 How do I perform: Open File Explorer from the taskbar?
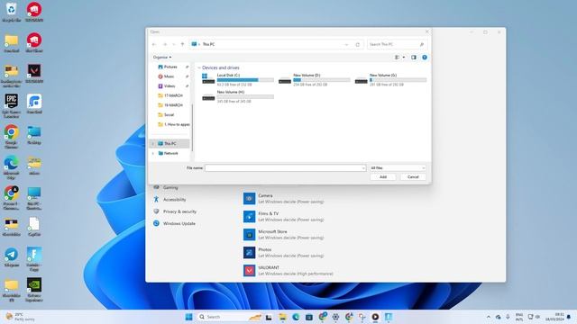[x=282, y=317]
